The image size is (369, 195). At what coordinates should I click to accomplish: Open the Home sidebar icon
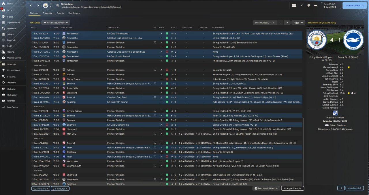[x=4, y=4]
